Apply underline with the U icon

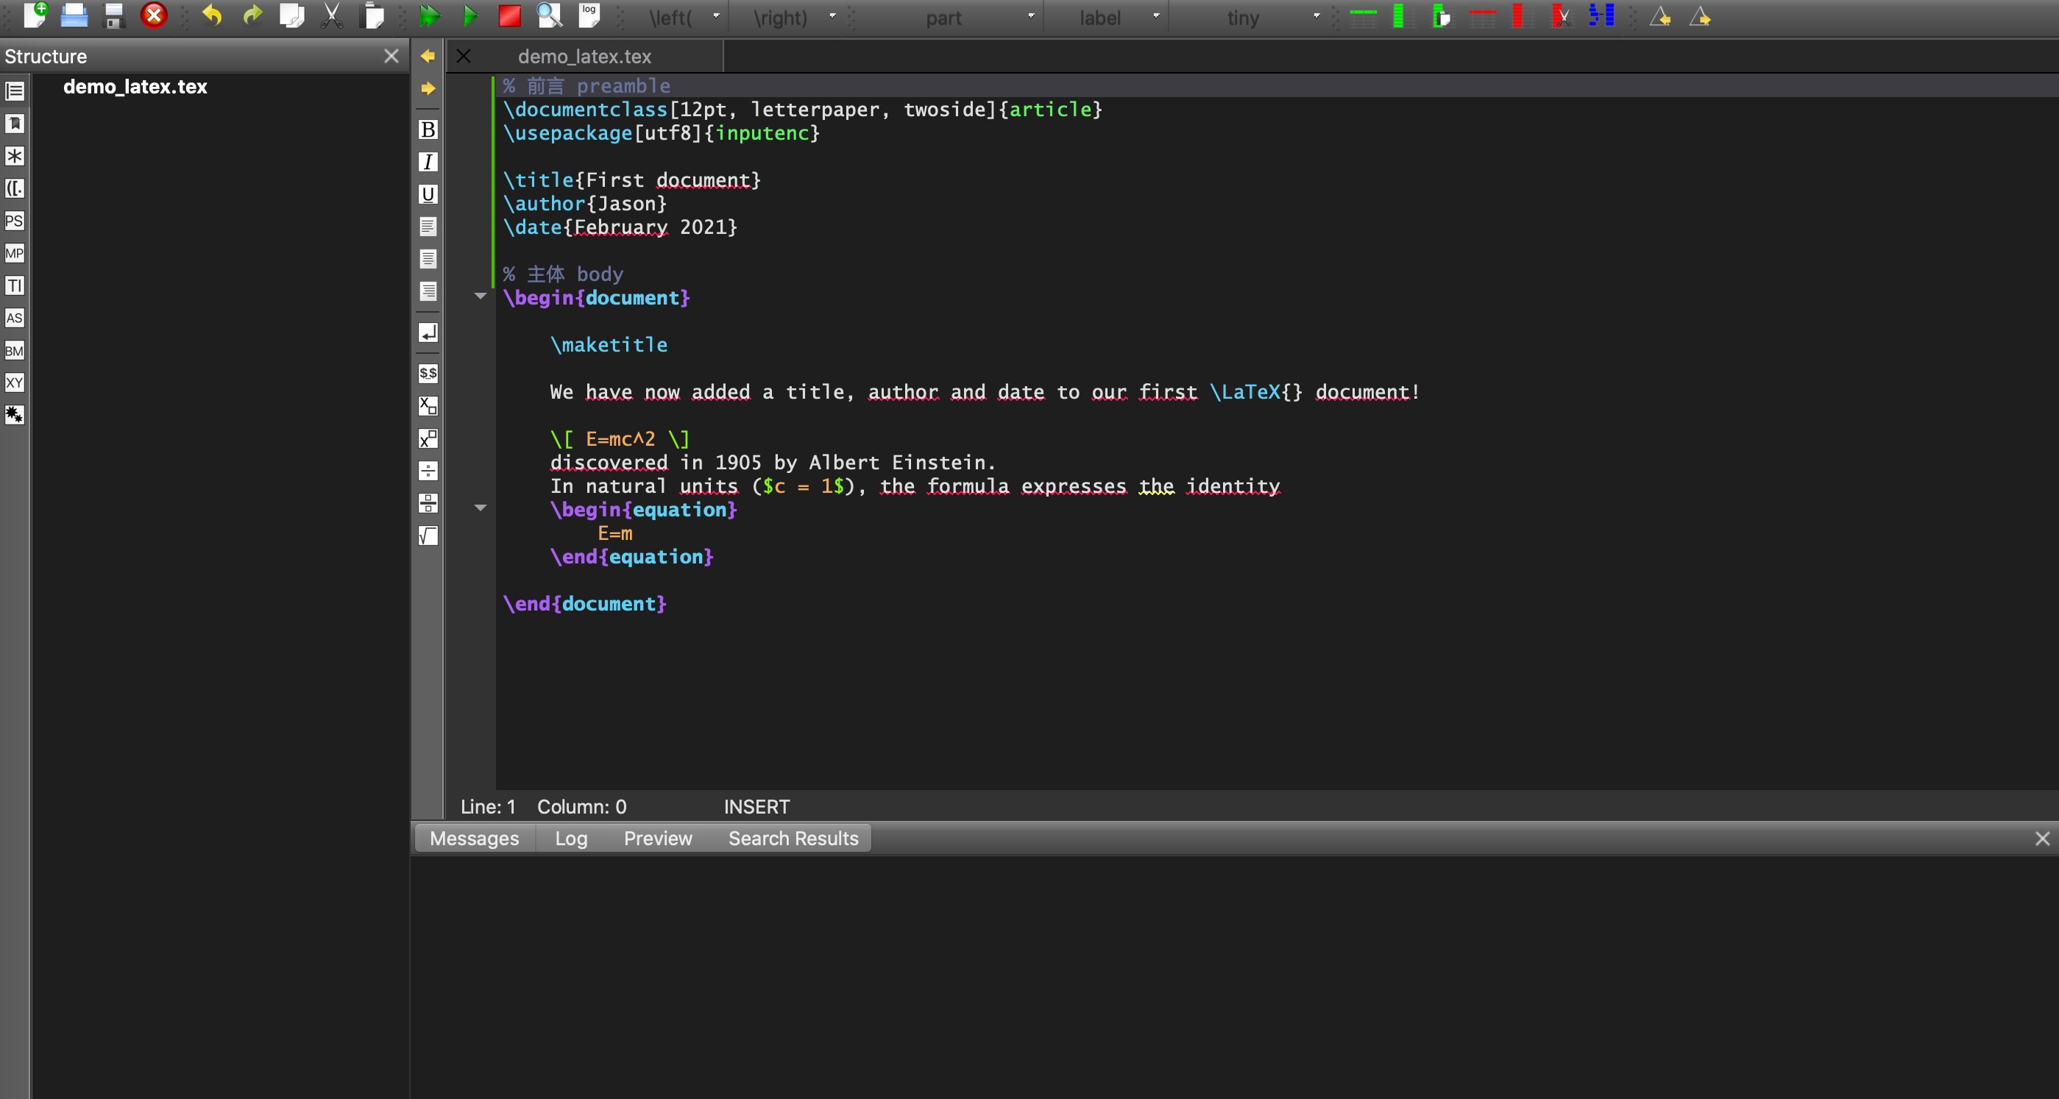click(428, 194)
